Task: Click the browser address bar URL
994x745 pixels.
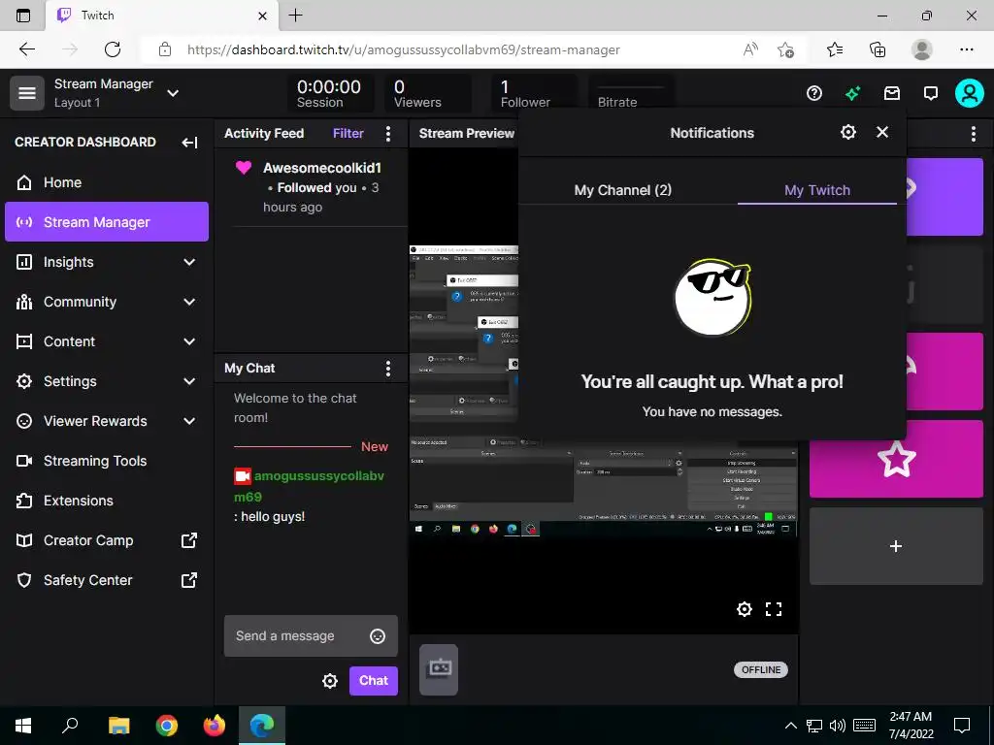Action: (403, 50)
